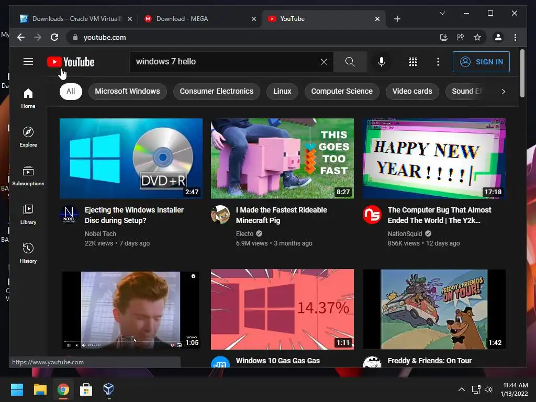Viewport: 536px width, 402px height.
Task: Go forward in Chrome
Action: (x=38, y=37)
